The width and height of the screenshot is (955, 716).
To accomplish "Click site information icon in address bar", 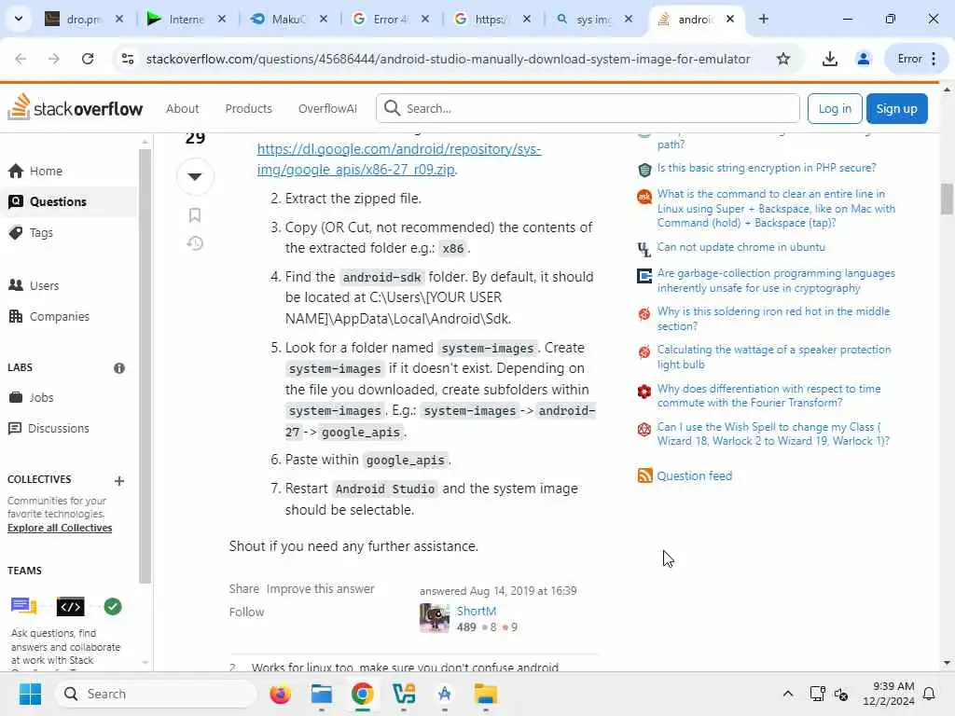I will (x=128, y=59).
